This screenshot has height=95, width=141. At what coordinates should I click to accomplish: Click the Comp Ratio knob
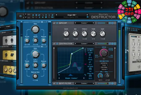[35, 54]
